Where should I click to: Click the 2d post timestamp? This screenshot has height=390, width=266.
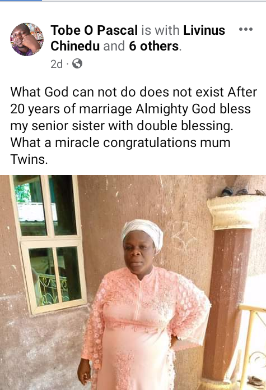[x=57, y=64]
